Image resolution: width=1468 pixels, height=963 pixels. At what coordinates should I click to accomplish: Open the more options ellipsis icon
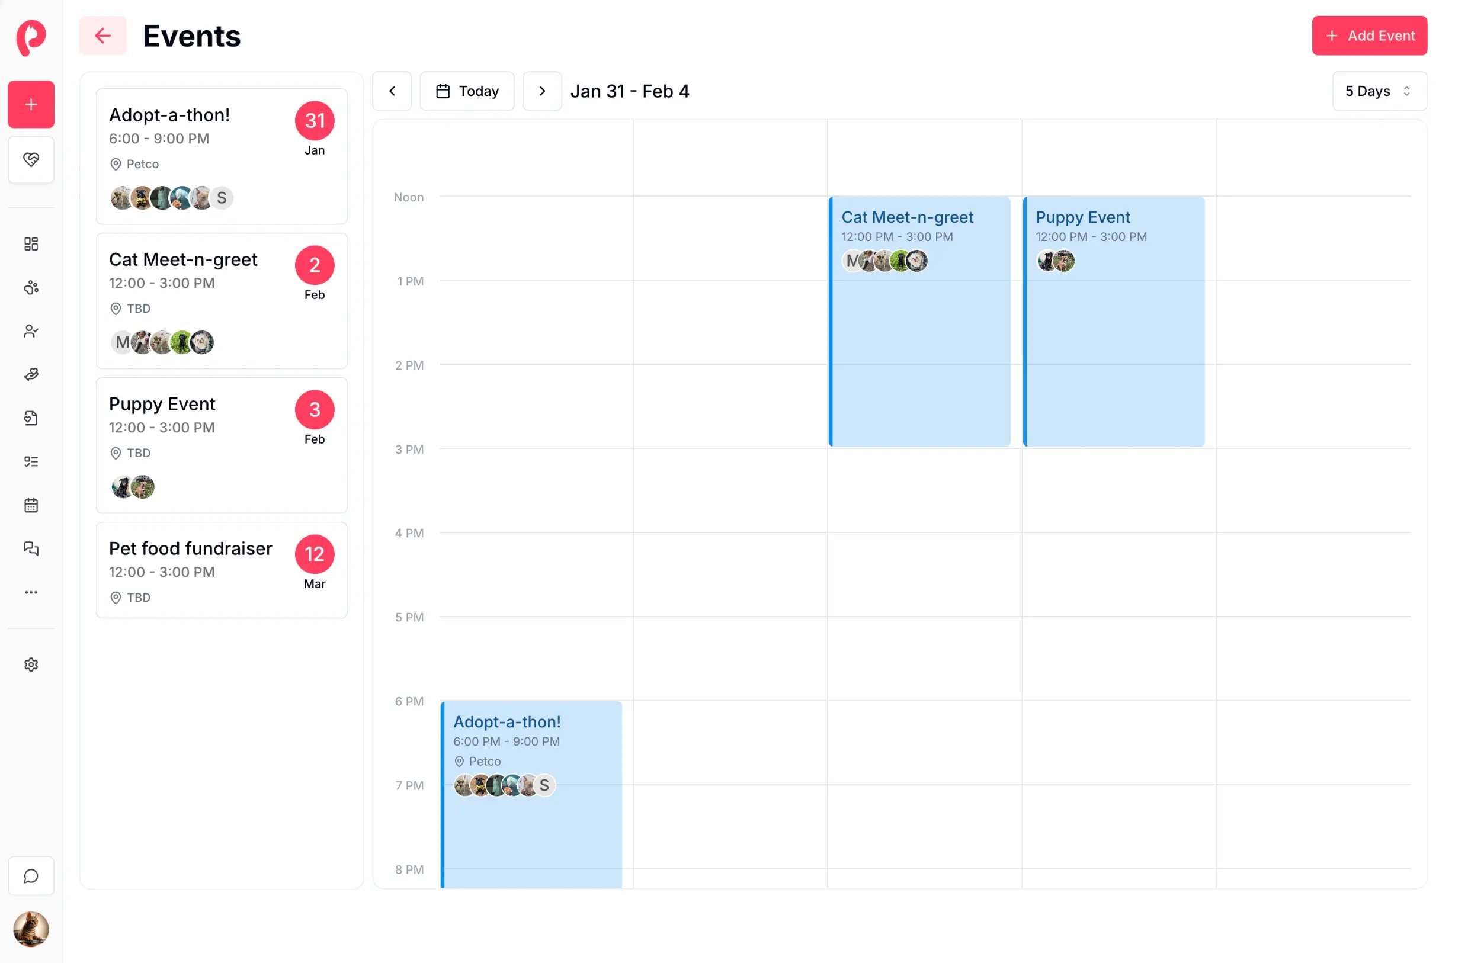pos(30,592)
